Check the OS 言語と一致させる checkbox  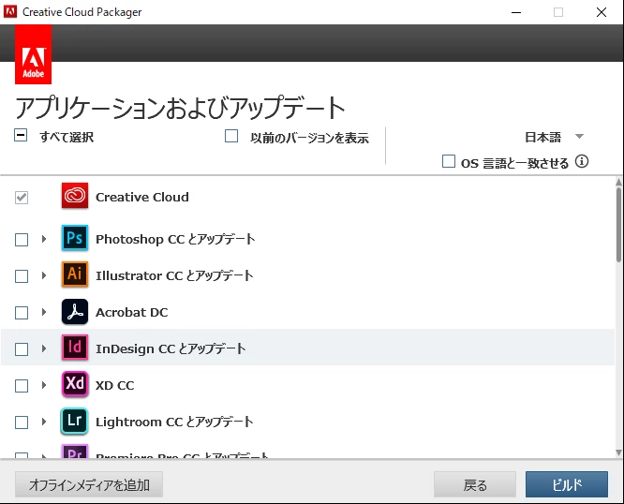449,161
